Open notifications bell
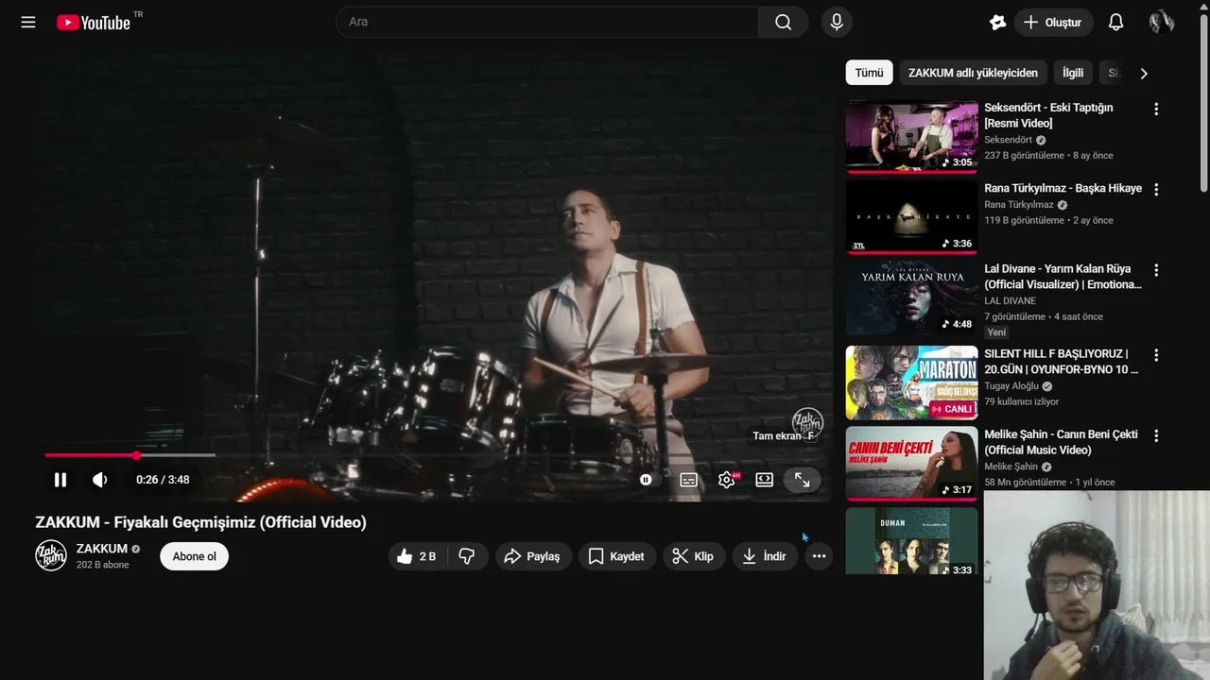Viewport: 1210px width, 680px height. (x=1115, y=22)
